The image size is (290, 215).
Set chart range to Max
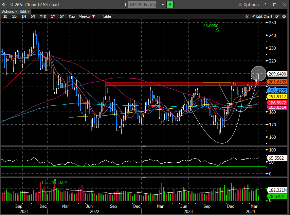72,16
